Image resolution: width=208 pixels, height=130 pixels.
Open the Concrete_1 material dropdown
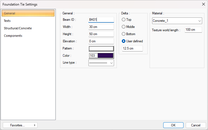click(177, 21)
